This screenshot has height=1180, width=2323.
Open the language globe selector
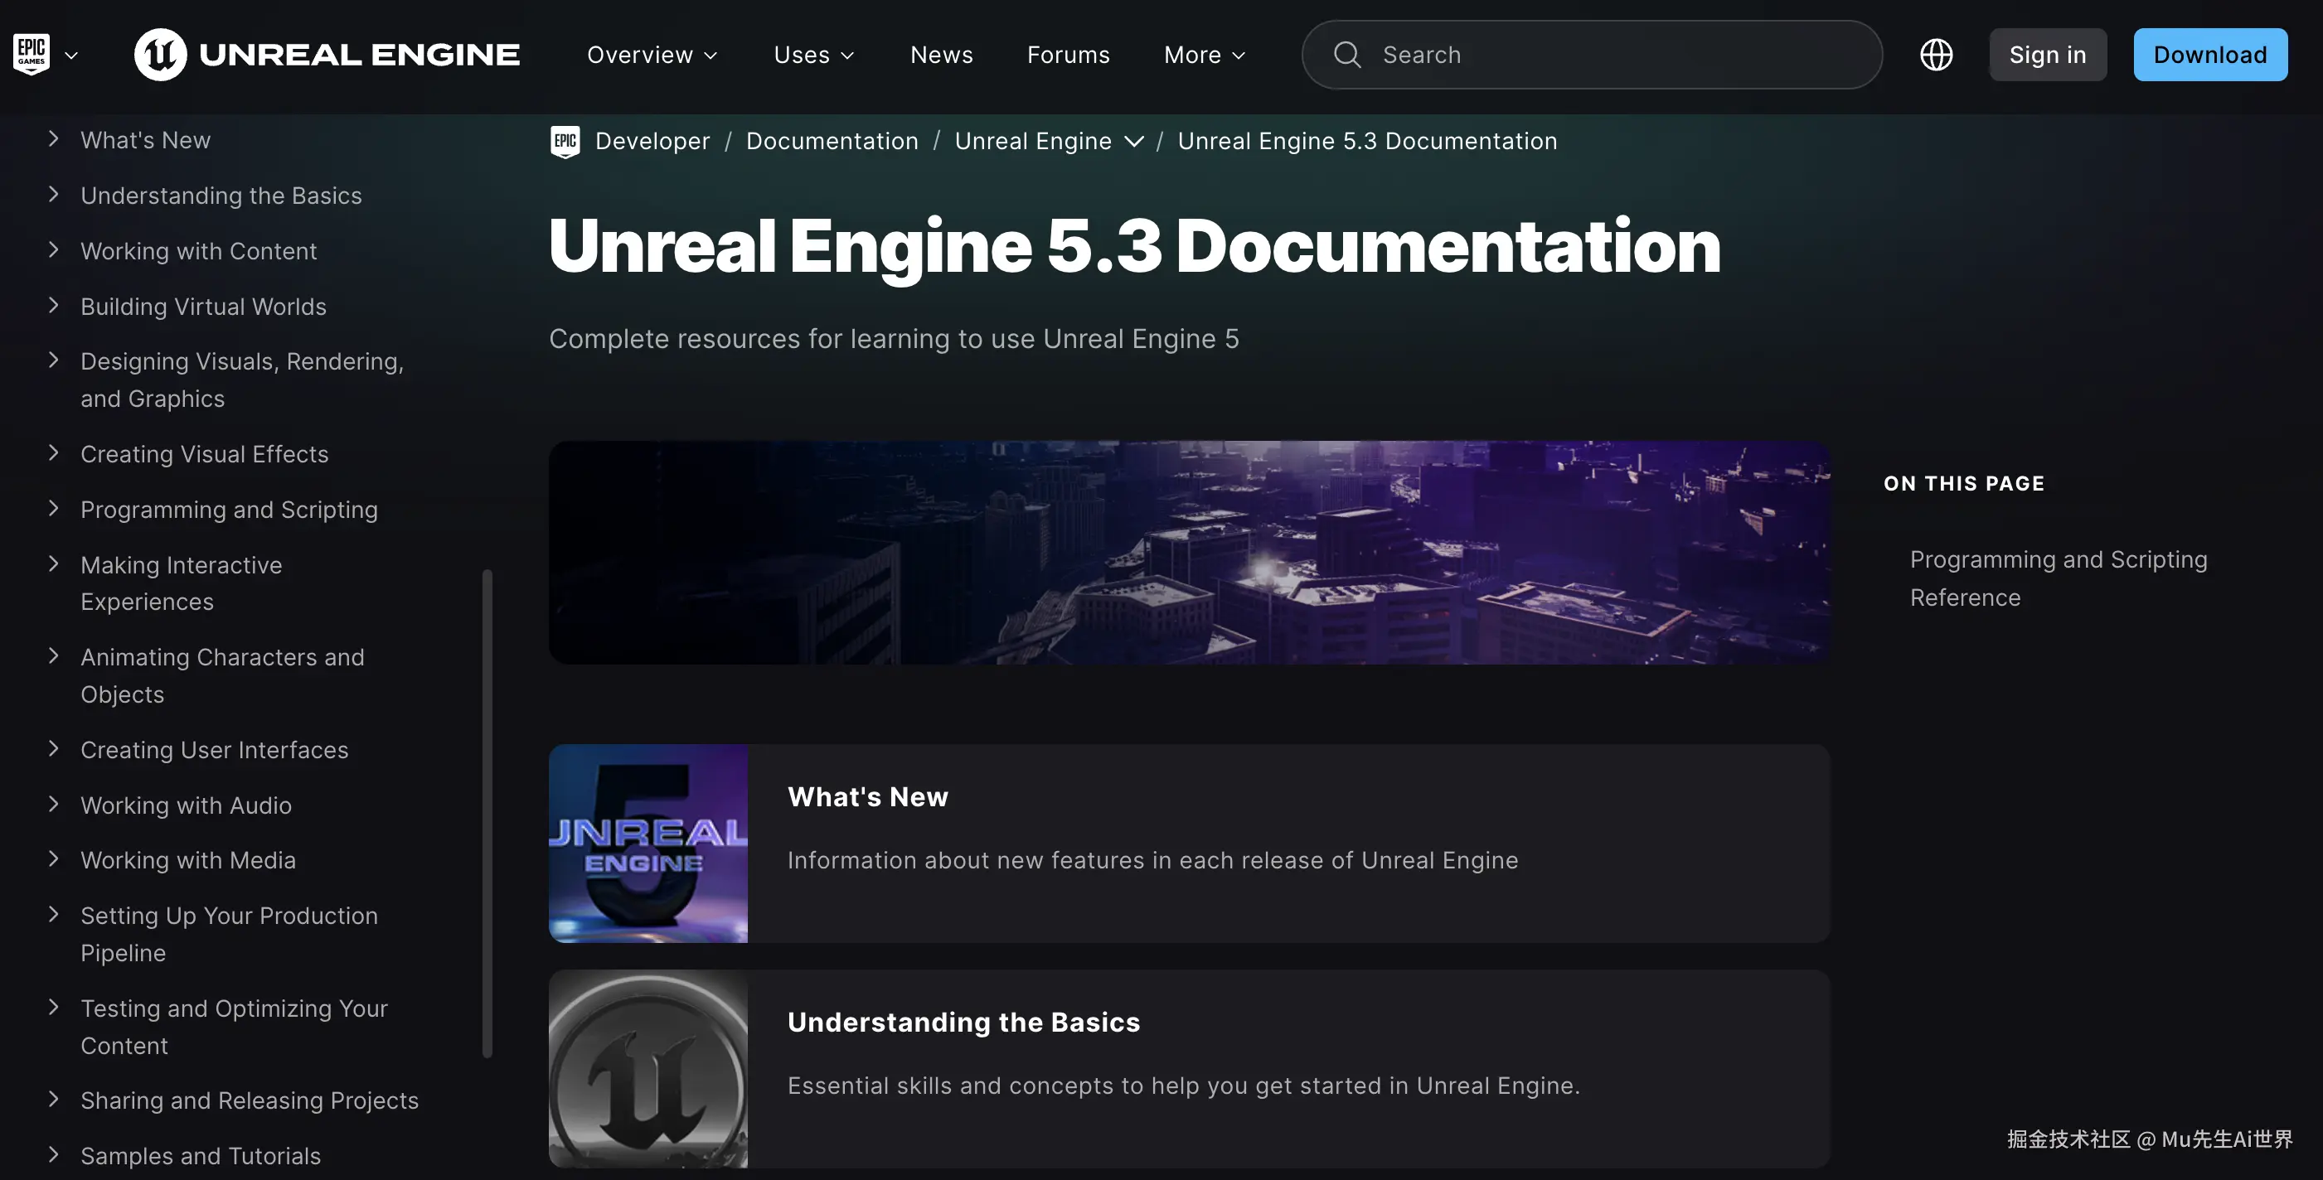pyautogui.click(x=1936, y=54)
